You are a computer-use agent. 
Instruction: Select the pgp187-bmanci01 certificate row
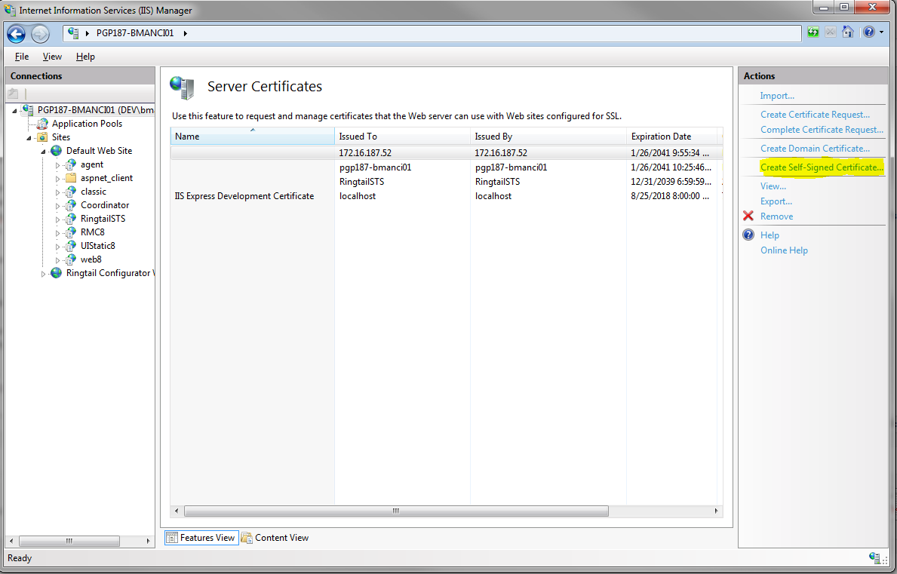point(446,167)
